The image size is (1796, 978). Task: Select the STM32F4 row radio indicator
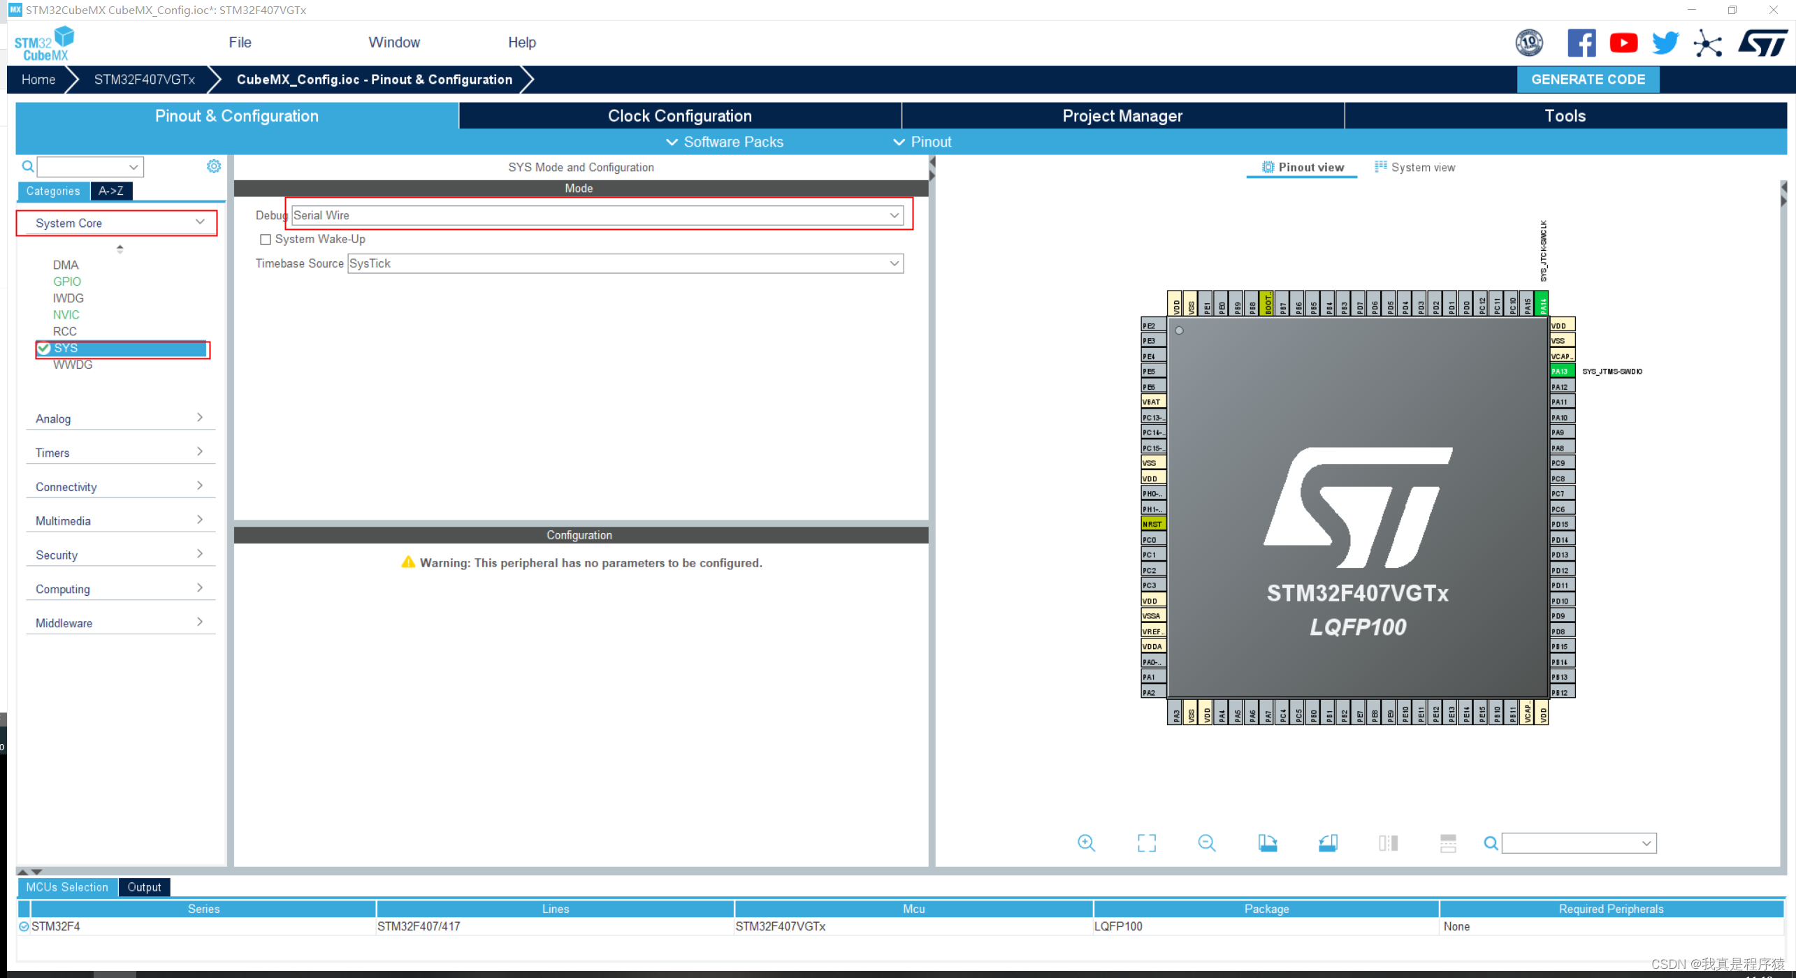point(24,927)
